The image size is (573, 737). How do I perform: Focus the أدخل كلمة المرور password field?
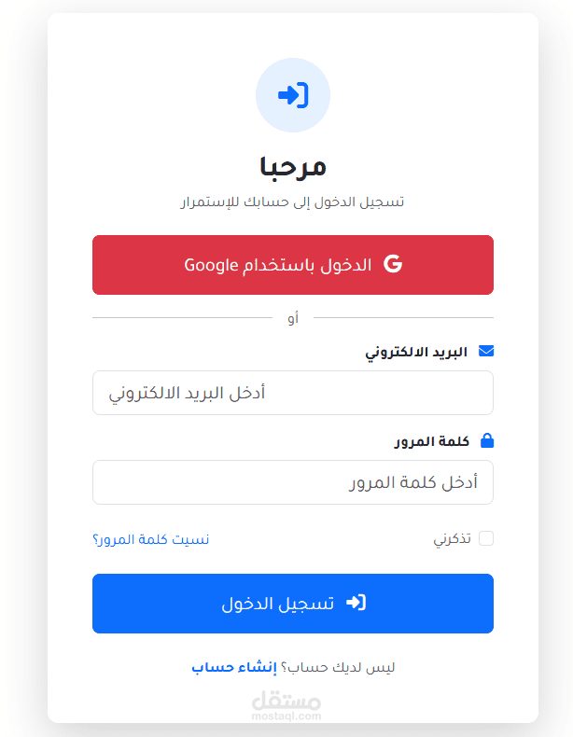[293, 482]
